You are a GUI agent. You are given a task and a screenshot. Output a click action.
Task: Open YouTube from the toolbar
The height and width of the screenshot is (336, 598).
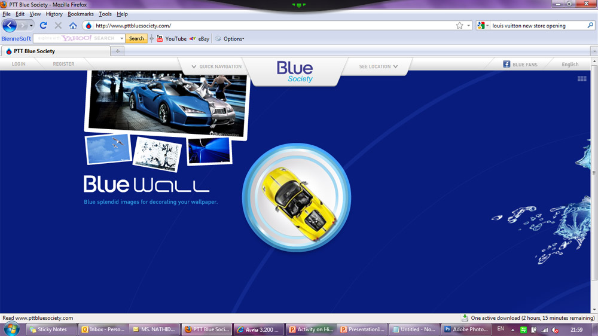[172, 38]
